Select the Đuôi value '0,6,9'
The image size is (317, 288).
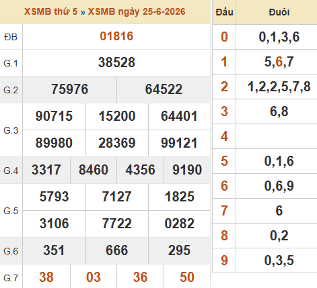point(279,186)
